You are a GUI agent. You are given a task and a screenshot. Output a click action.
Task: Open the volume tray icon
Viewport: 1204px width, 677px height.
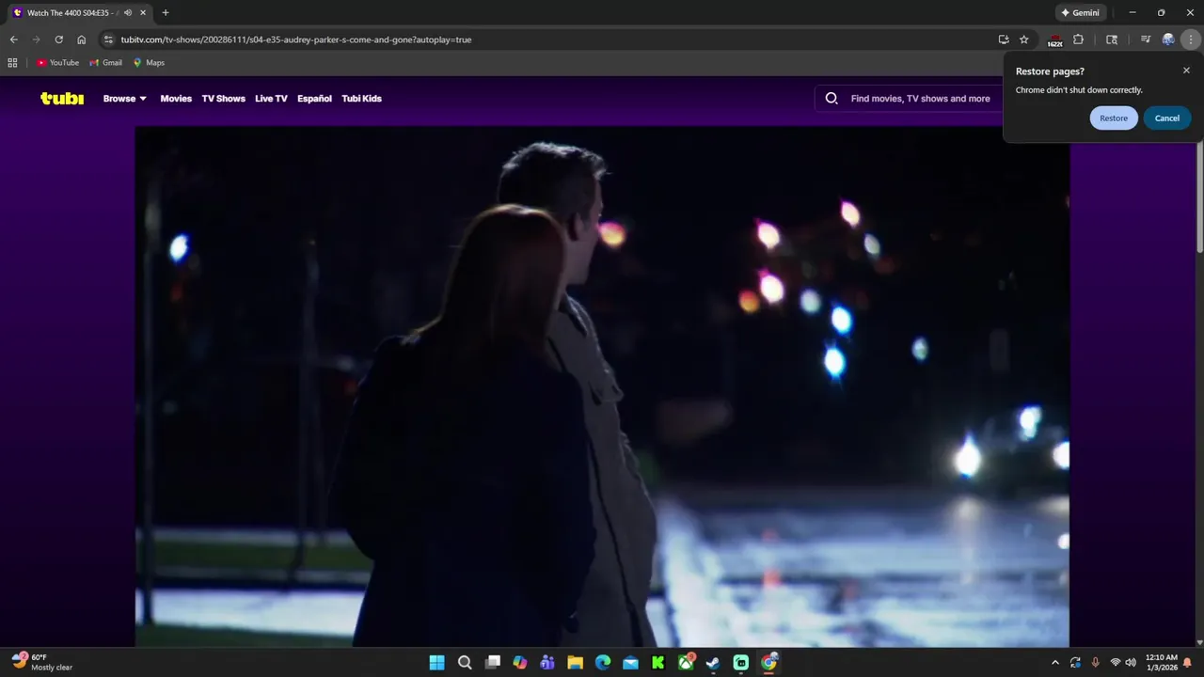(1130, 663)
